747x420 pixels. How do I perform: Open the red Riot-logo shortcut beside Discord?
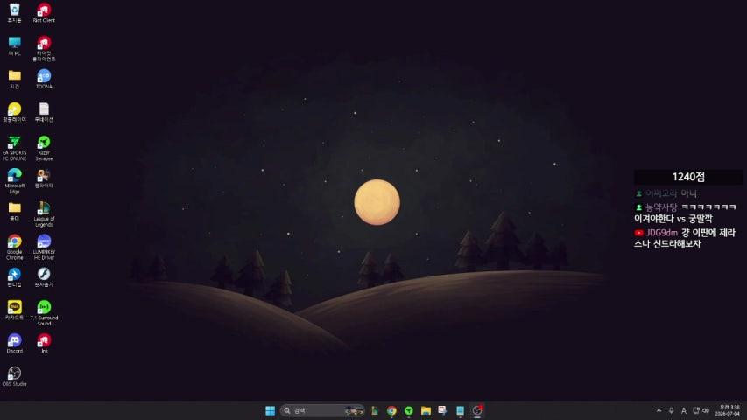tap(44, 343)
